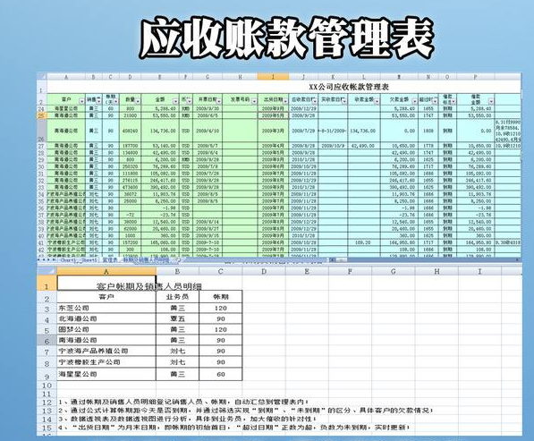Switch to the 帐期及销售人员明细 sheet tab

tap(147, 260)
